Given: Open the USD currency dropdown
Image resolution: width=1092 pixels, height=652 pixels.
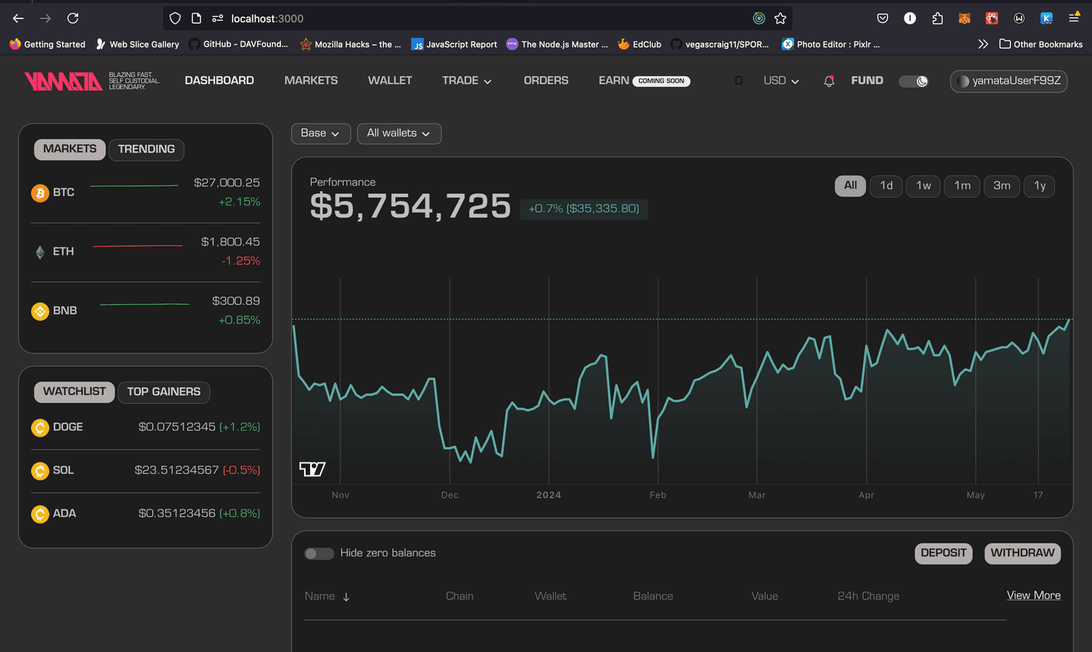Looking at the screenshot, I should coord(781,80).
